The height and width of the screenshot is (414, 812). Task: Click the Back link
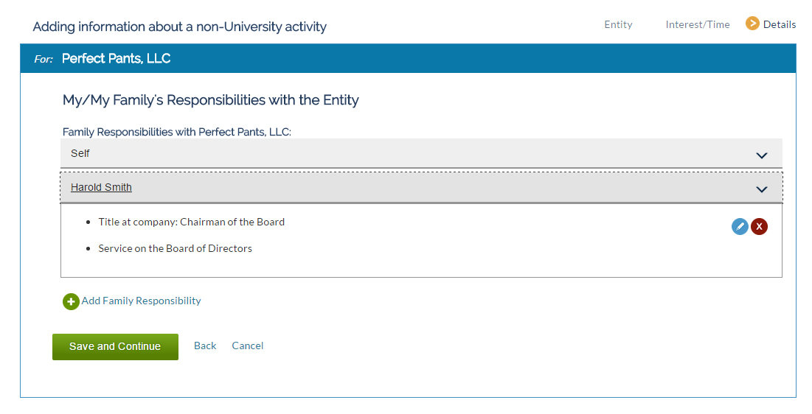click(x=205, y=345)
